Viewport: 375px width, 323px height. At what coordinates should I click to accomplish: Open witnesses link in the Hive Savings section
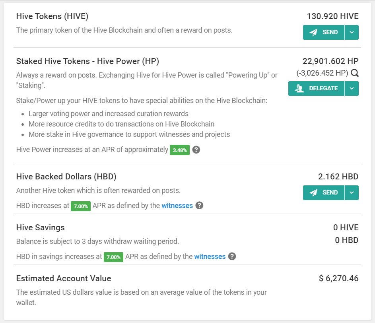tap(210, 257)
